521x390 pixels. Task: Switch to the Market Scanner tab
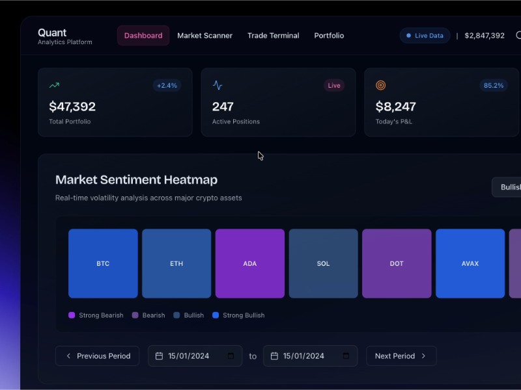coord(205,36)
